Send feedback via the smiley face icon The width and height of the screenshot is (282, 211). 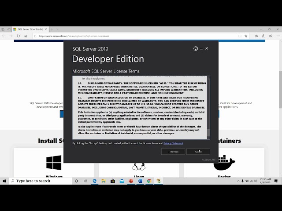coord(196,48)
